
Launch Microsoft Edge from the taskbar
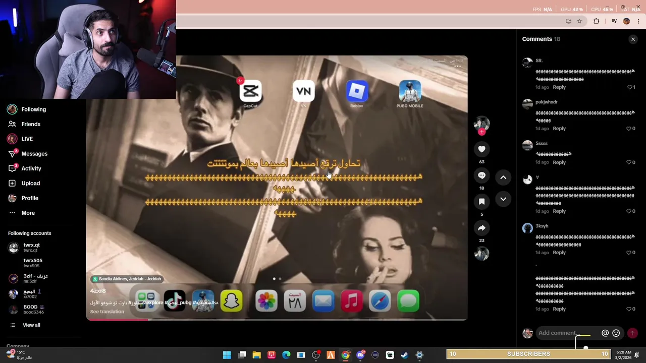click(x=286, y=355)
